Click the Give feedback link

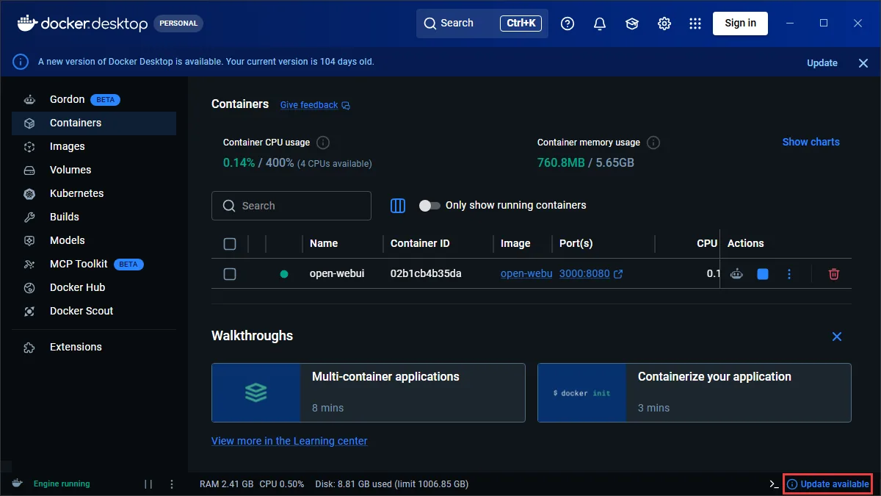pos(309,105)
